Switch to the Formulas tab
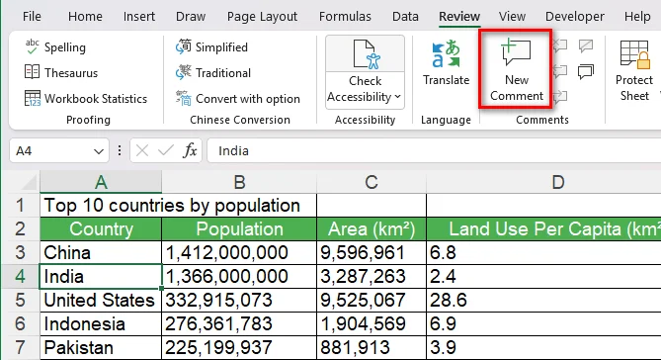661x360 pixels. [x=345, y=17]
